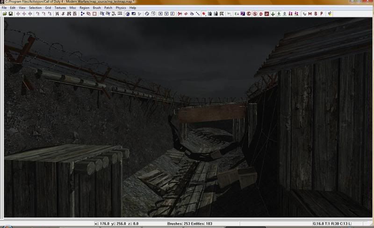Open the Brush menu
Image resolution: width=374 pixels, height=228 pixels.
pyautogui.click(x=97, y=8)
